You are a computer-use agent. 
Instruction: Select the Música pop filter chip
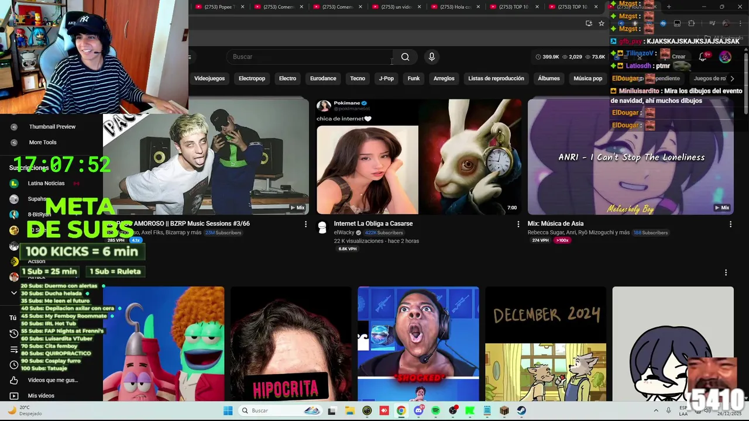[588, 78]
